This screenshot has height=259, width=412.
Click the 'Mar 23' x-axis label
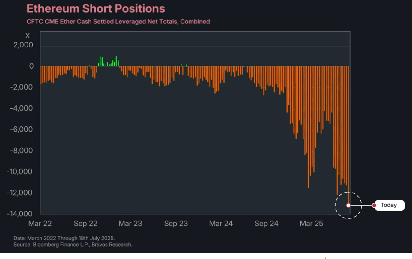130,224
